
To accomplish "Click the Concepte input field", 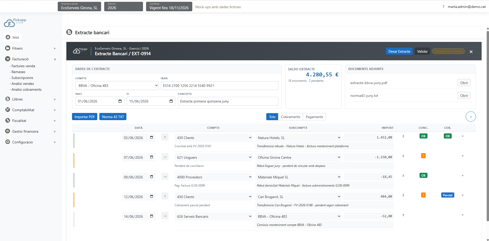I will tap(228, 101).
